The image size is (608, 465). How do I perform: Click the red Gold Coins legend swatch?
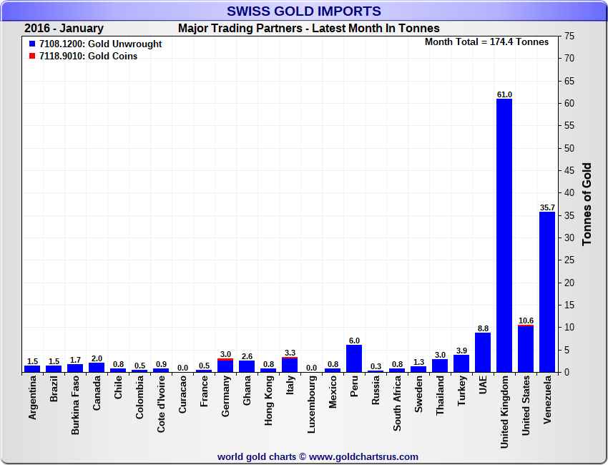(31, 57)
